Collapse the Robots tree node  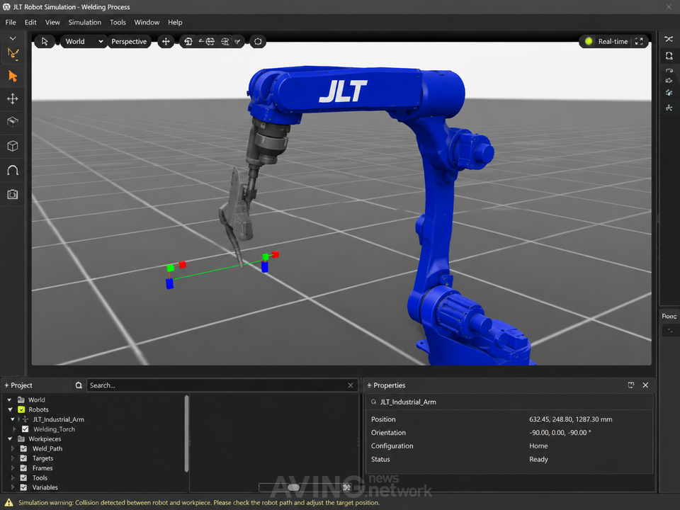[11, 409]
